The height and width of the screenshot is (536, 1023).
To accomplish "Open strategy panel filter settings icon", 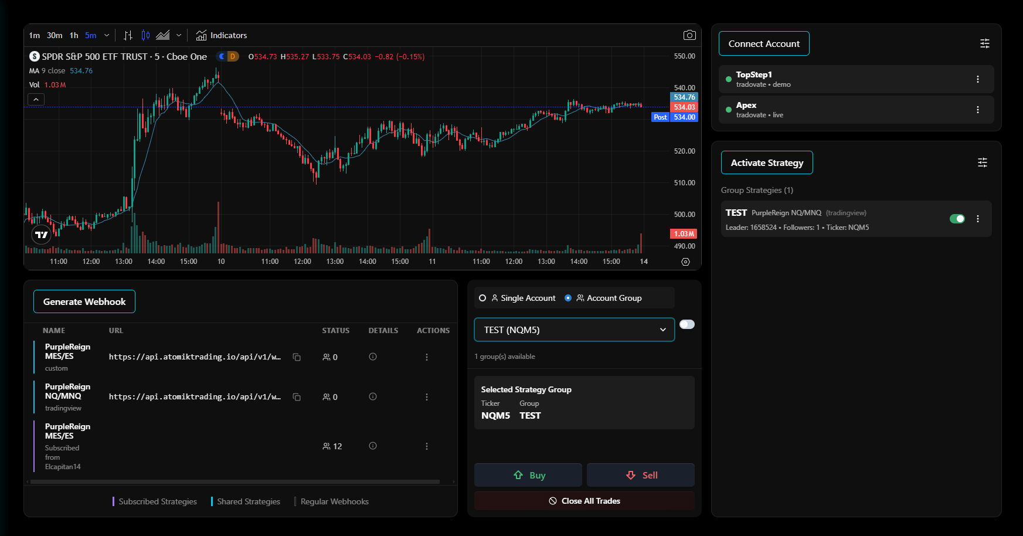I will pyautogui.click(x=983, y=162).
